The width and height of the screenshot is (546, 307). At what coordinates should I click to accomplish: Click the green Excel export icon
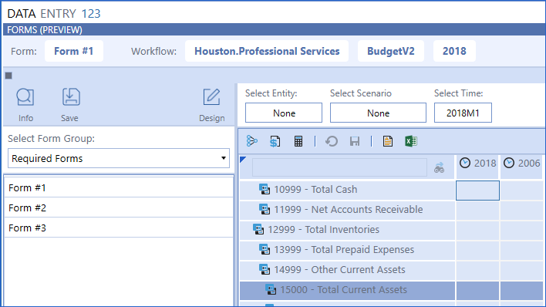point(411,141)
